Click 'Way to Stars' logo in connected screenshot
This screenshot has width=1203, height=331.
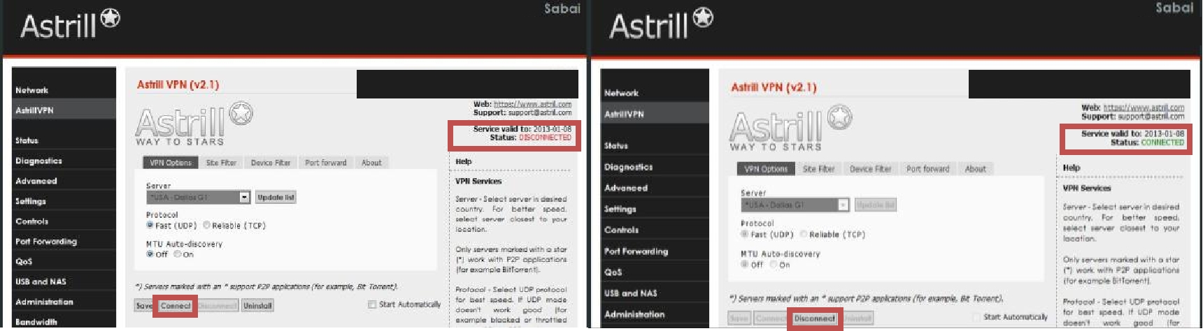click(x=790, y=128)
